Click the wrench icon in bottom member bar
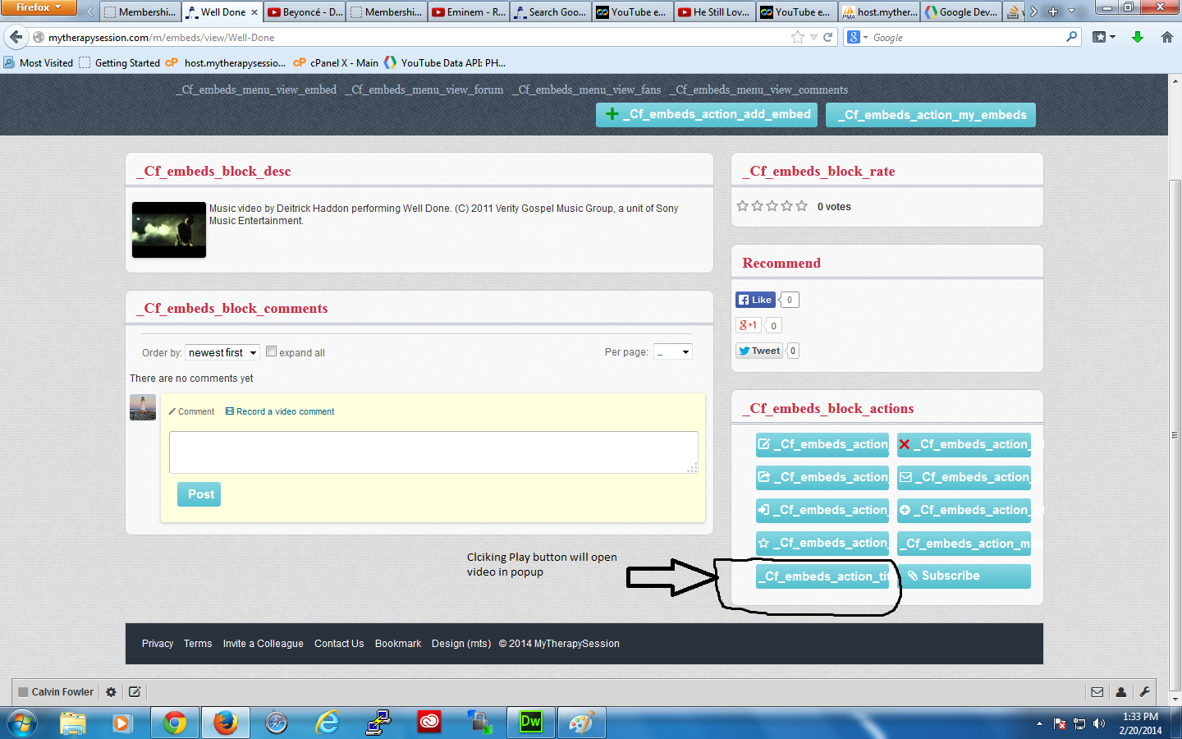Image resolution: width=1182 pixels, height=739 pixels. click(1144, 692)
